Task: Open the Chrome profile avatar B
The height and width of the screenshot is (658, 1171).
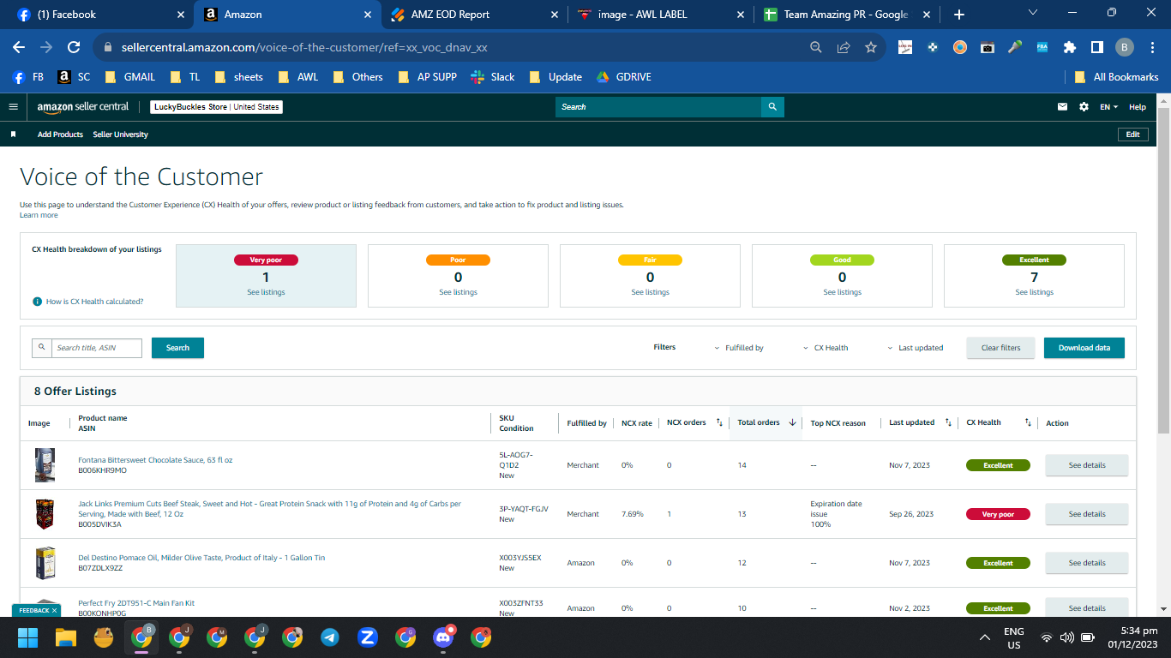Action: (1125, 47)
